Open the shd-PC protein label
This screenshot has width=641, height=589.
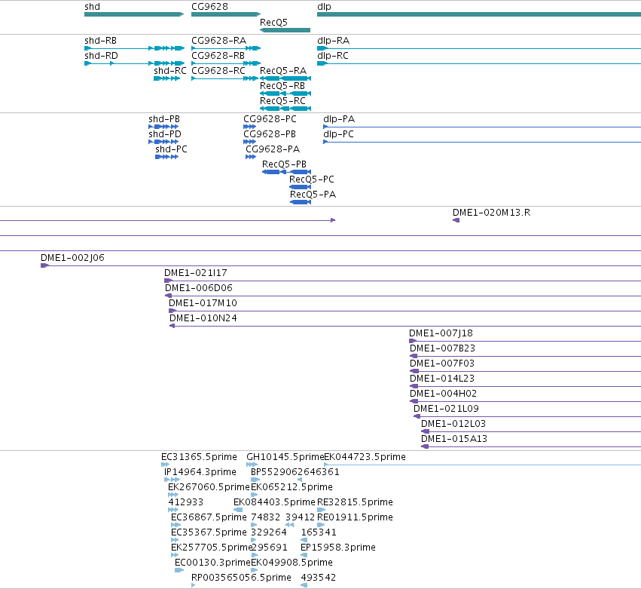pyautogui.click(x=171, y=149)
